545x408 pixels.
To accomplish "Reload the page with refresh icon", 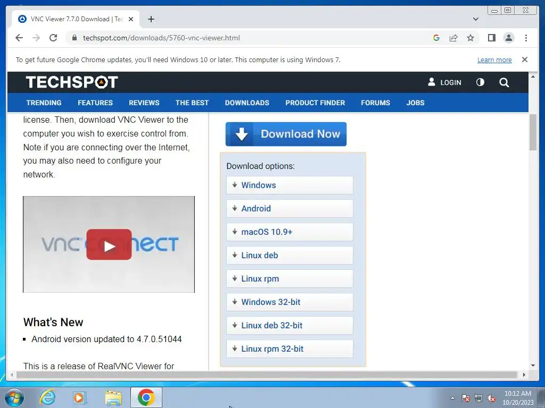I will [53, 38].
